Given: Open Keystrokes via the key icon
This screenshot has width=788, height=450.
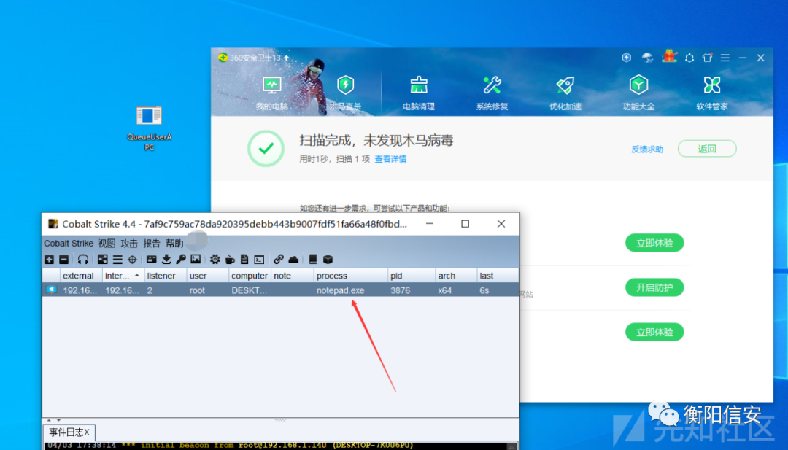Looking at the screenshot, I should 181,259.
